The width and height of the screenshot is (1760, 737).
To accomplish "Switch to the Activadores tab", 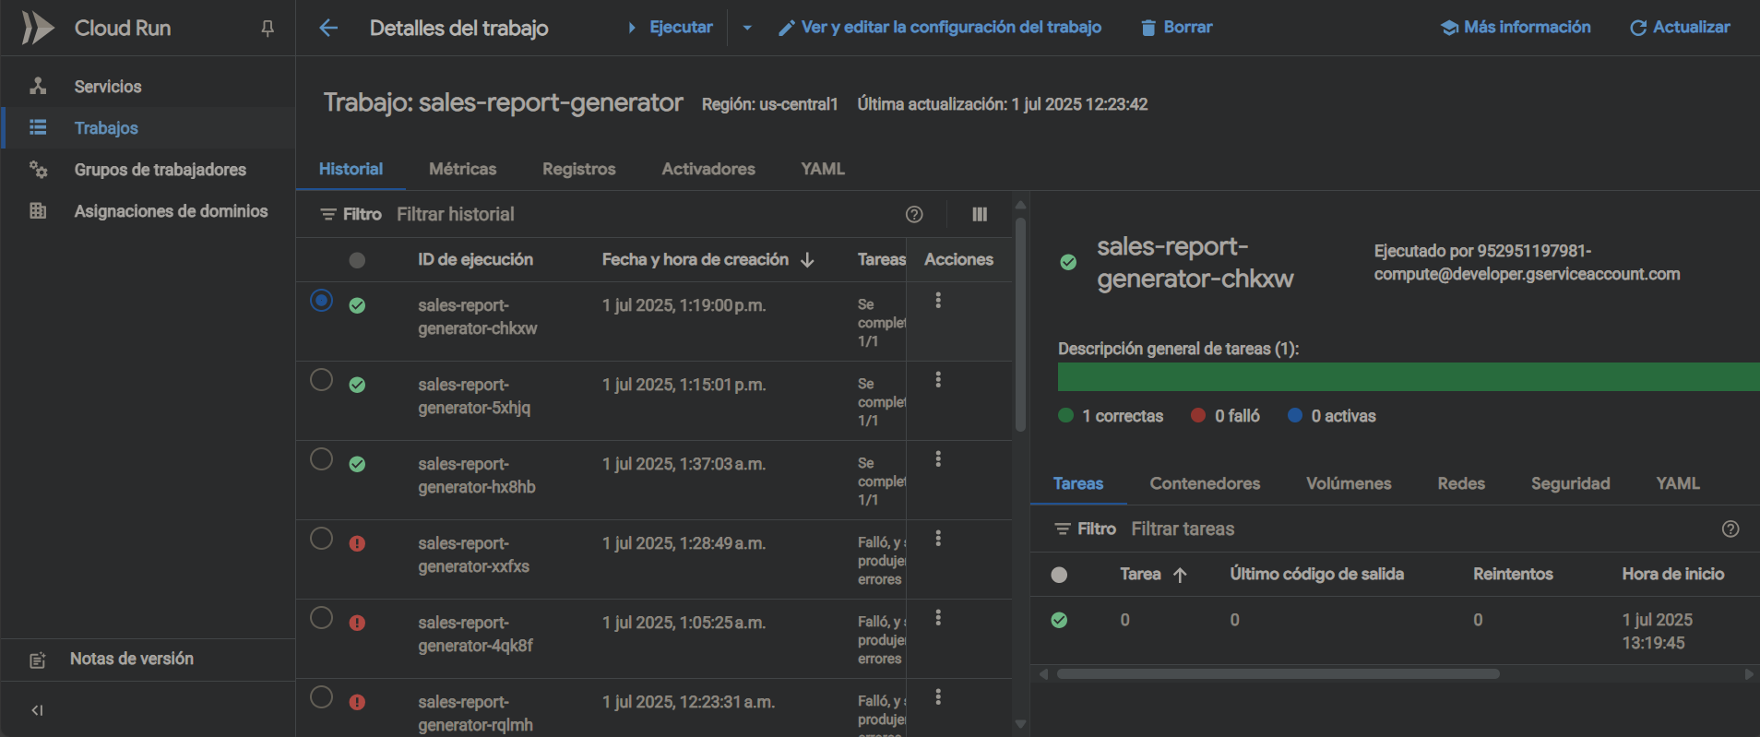I will point(708,169).
